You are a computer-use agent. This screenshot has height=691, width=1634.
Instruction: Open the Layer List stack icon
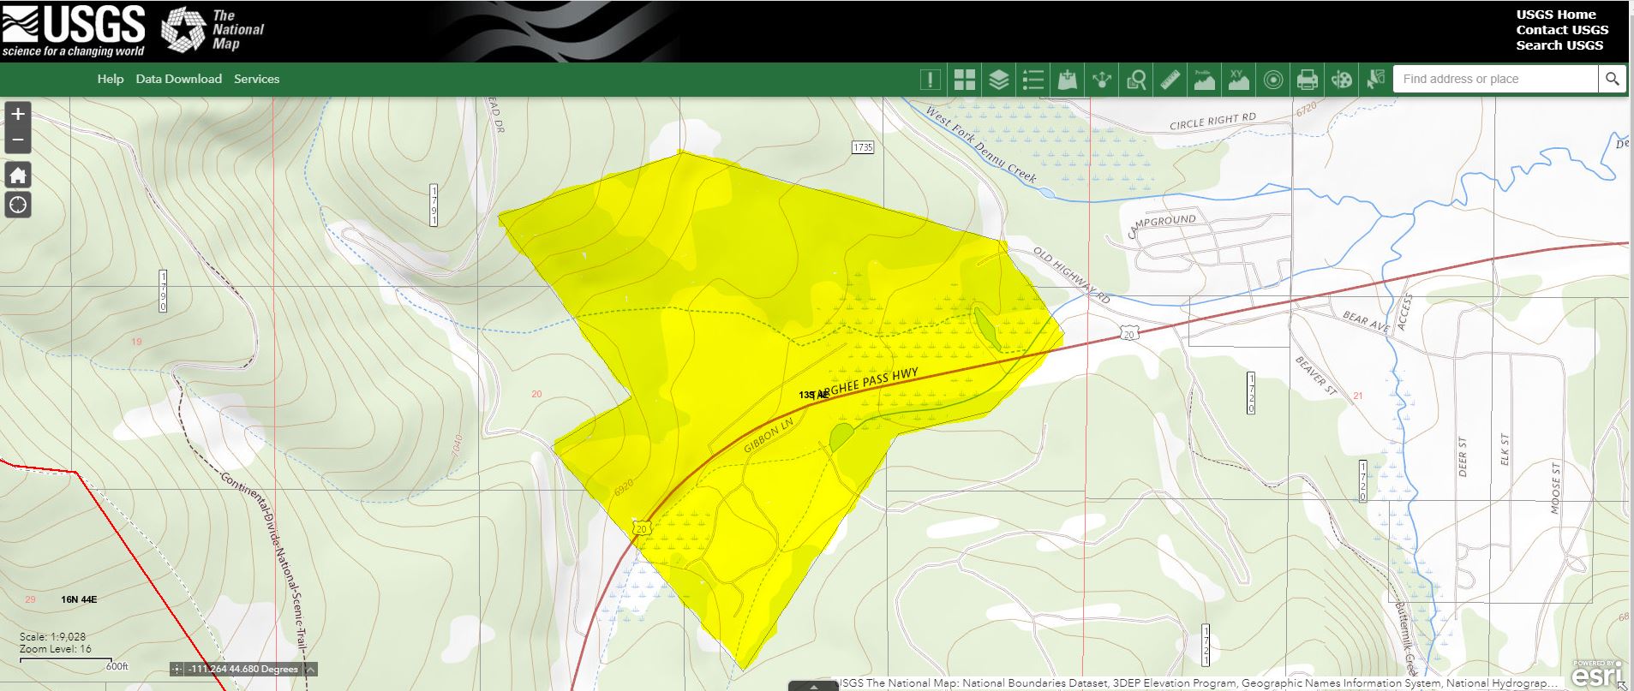(x=999, y=80)
